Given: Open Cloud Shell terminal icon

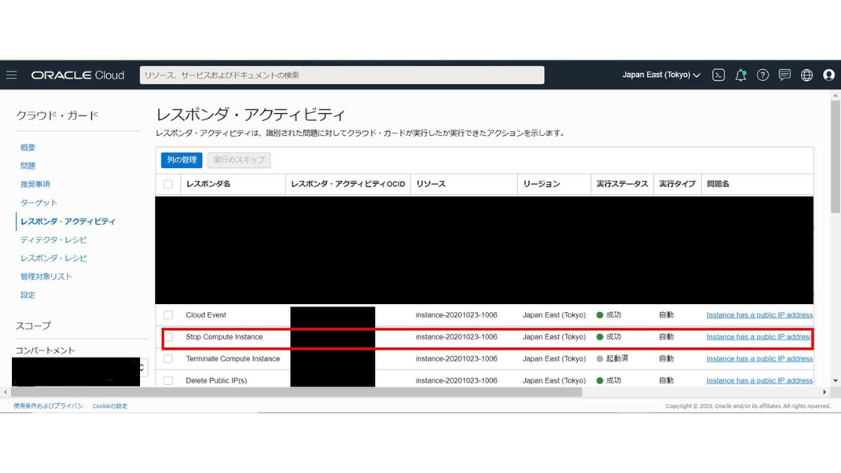Looking at the screenshot, I should (718, 75).
